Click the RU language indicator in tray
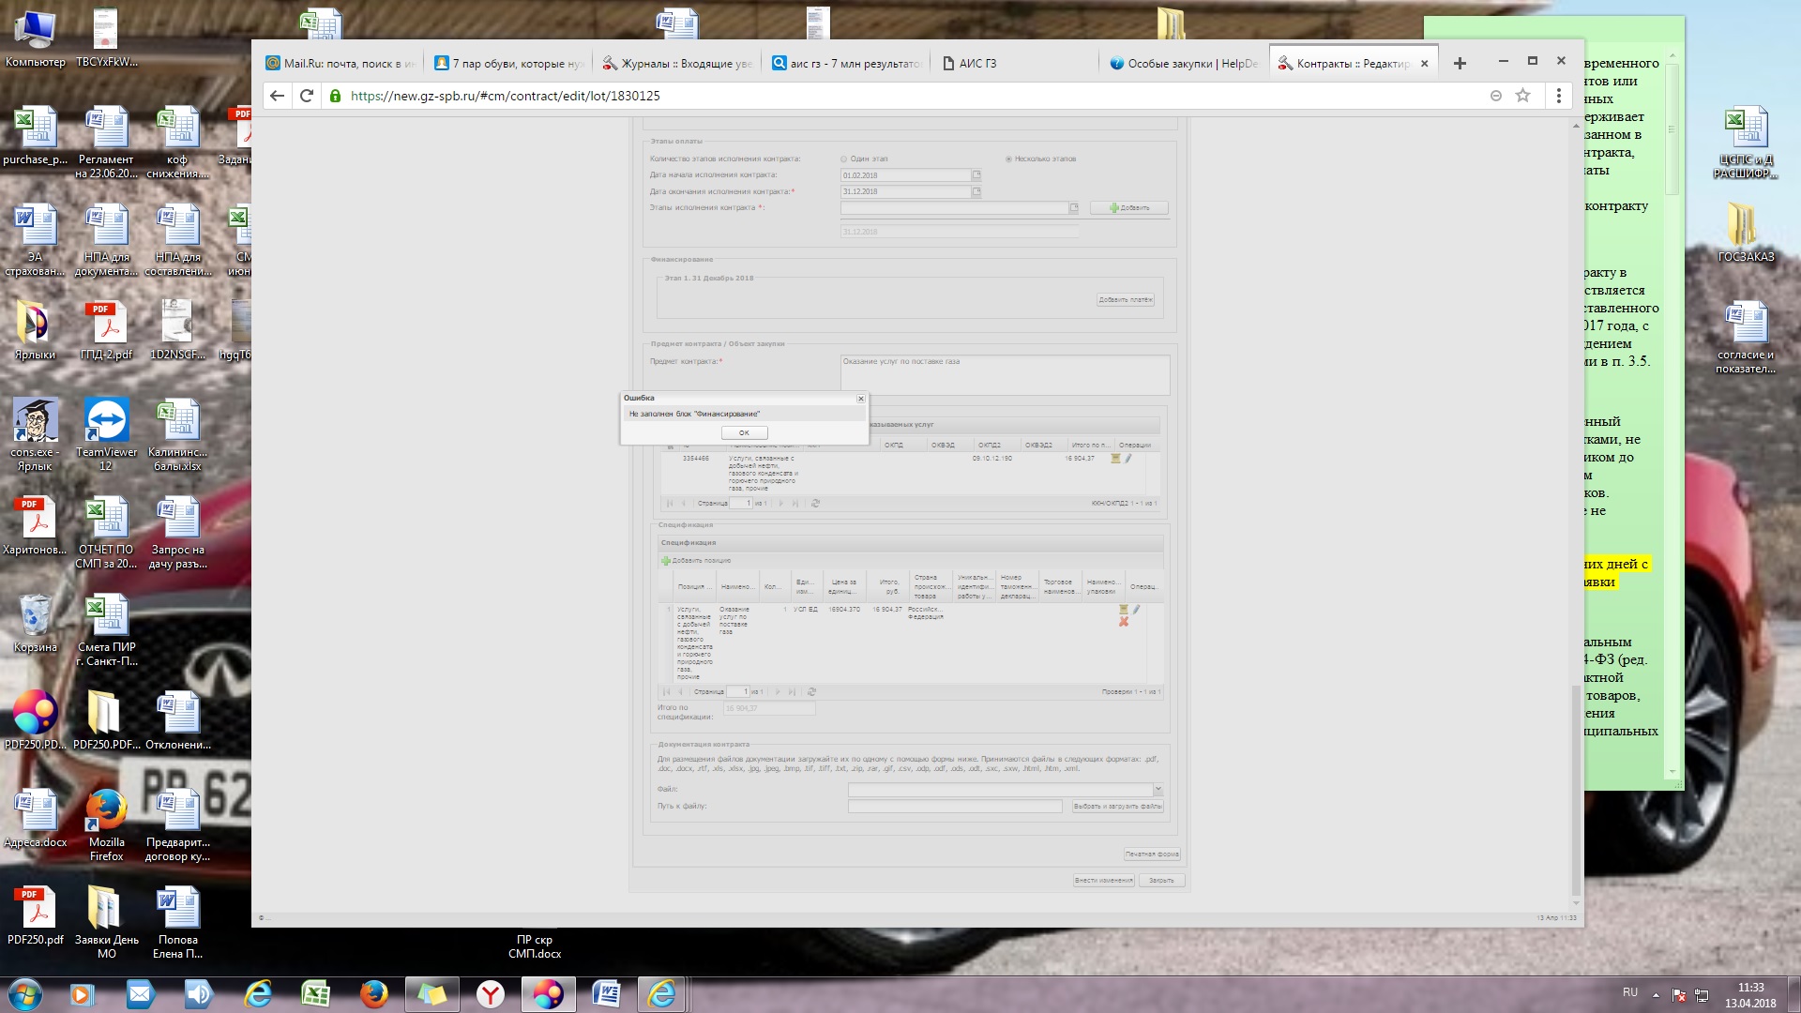 click(1630, 992)
